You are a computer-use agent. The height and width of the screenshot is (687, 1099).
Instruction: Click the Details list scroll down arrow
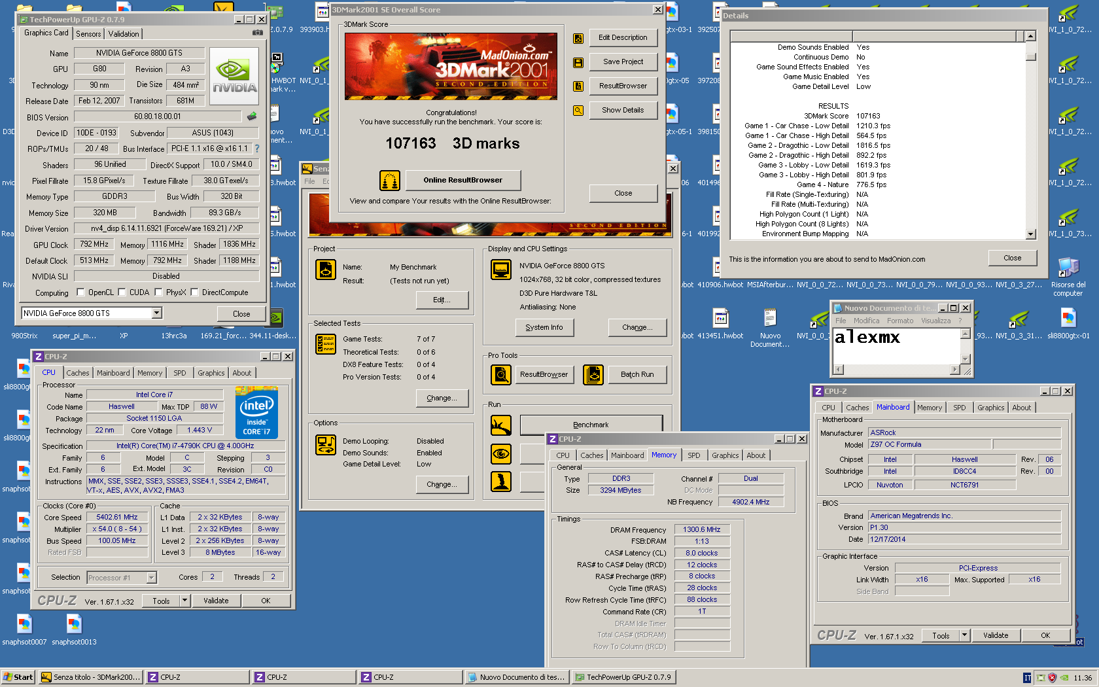coord(1031,234)
